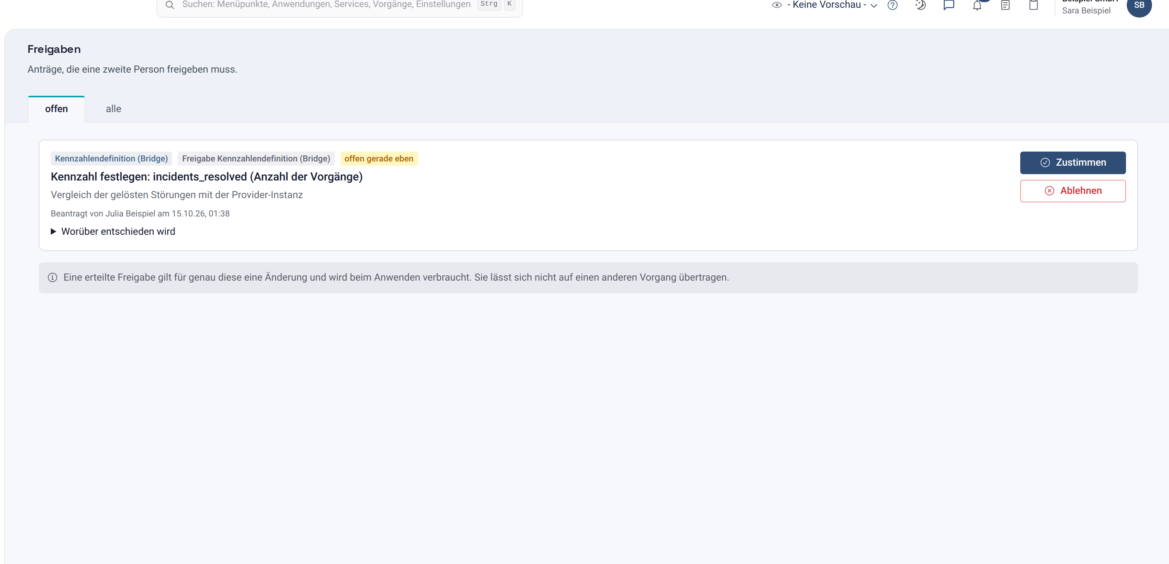Viewport: 1169px width, 564px height.
Task: Open notifications bell icon
Action: [977, 5]
